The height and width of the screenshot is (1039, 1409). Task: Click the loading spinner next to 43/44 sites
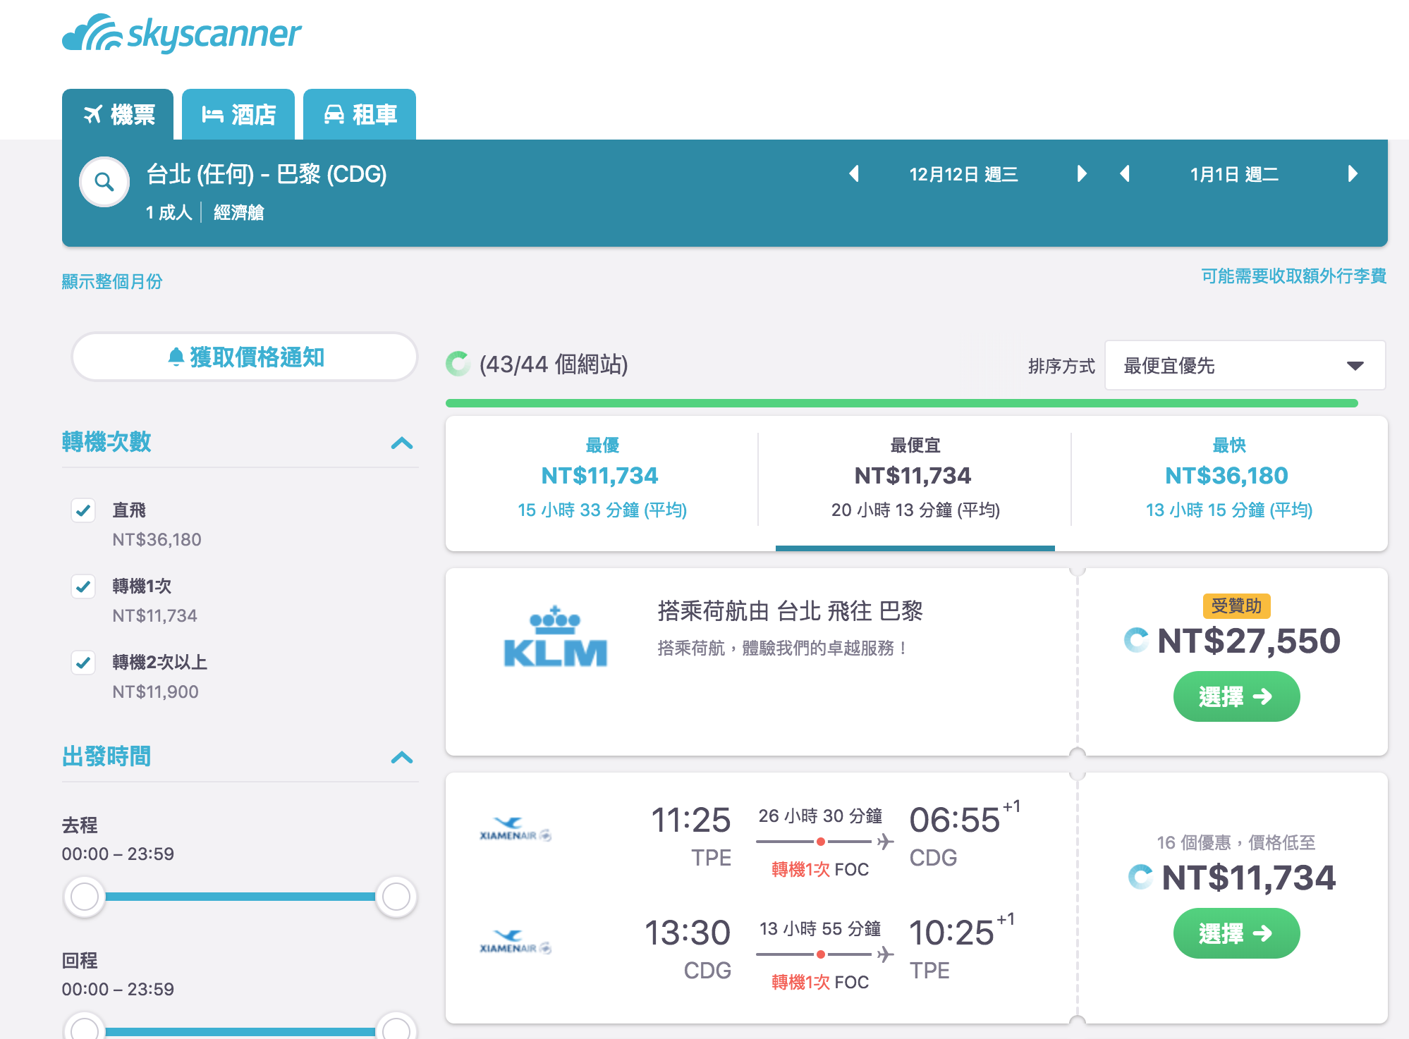458,364
